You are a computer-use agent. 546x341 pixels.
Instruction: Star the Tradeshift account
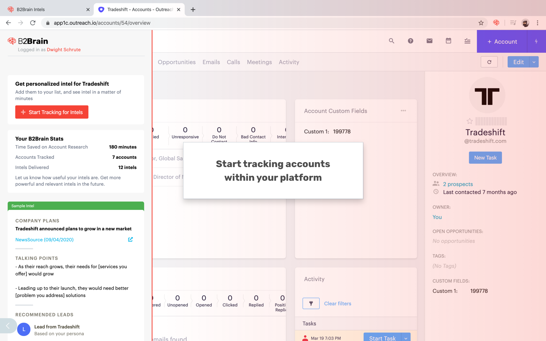click(x=470, y=121)
